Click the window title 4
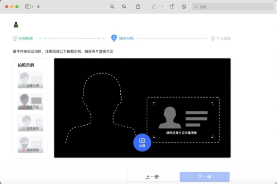The height and width of the screenshot is (184, 277). pos(38,7)
